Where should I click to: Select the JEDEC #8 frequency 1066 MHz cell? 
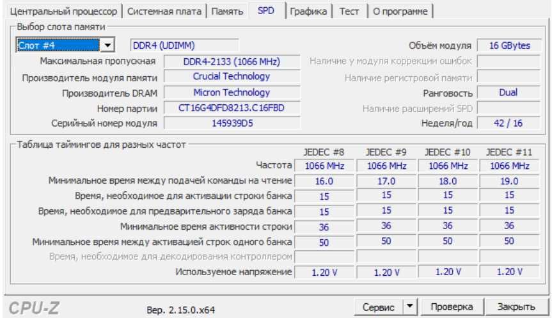(x=324, y=166)
